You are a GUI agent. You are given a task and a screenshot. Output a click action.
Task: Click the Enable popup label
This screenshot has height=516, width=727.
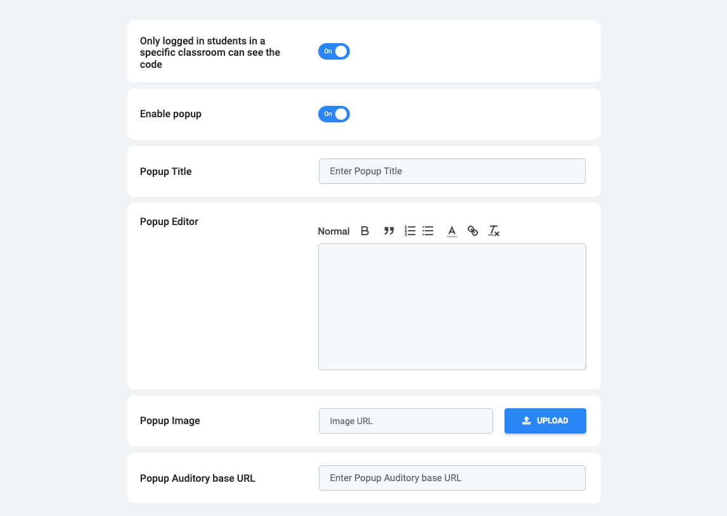tap(170, 114)
